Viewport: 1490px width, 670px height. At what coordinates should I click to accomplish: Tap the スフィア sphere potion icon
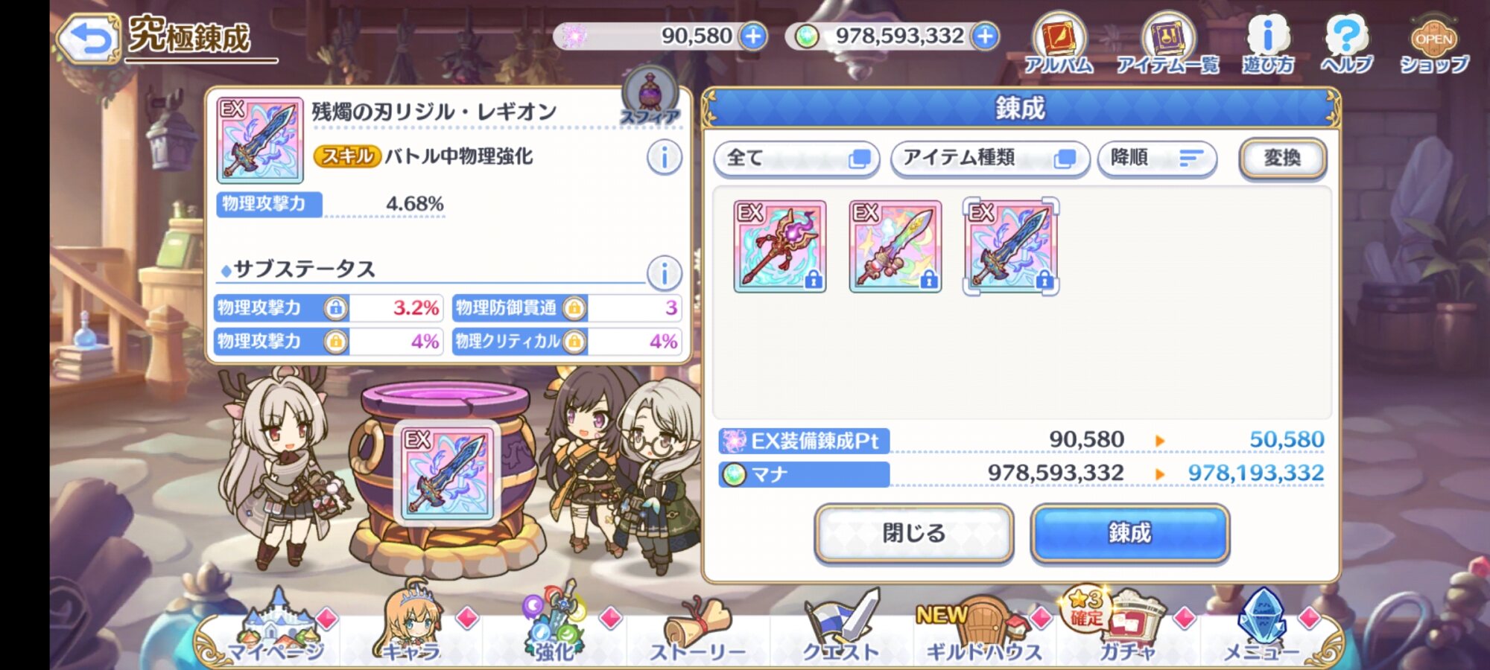pyautogui.click(x=650, y=95)
